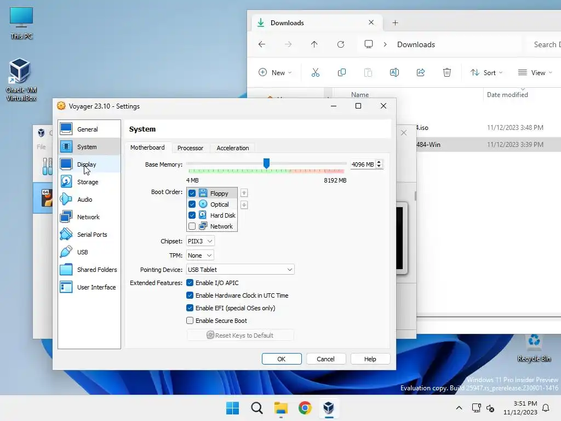Viewport: 561px width, 421px height.
Task: Open the notifications bell in taskbar
Action: coord(546,408)
